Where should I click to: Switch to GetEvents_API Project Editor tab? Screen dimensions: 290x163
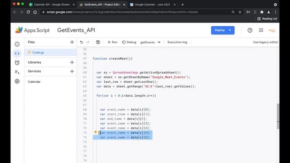102,5
